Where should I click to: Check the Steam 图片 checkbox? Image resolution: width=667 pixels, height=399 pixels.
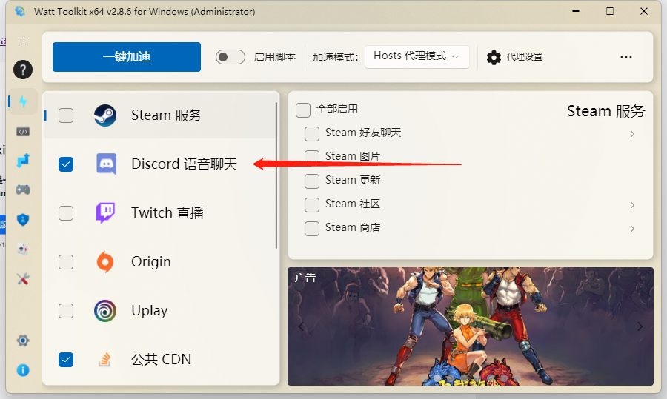(312, 157)
